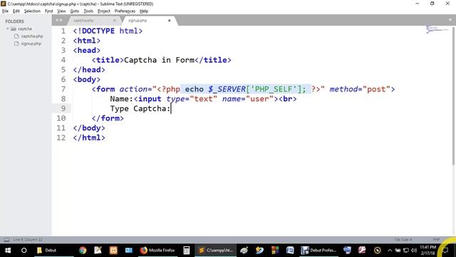Click the file icon next to captcha.php
456x257 pixels.
point(16,36)
